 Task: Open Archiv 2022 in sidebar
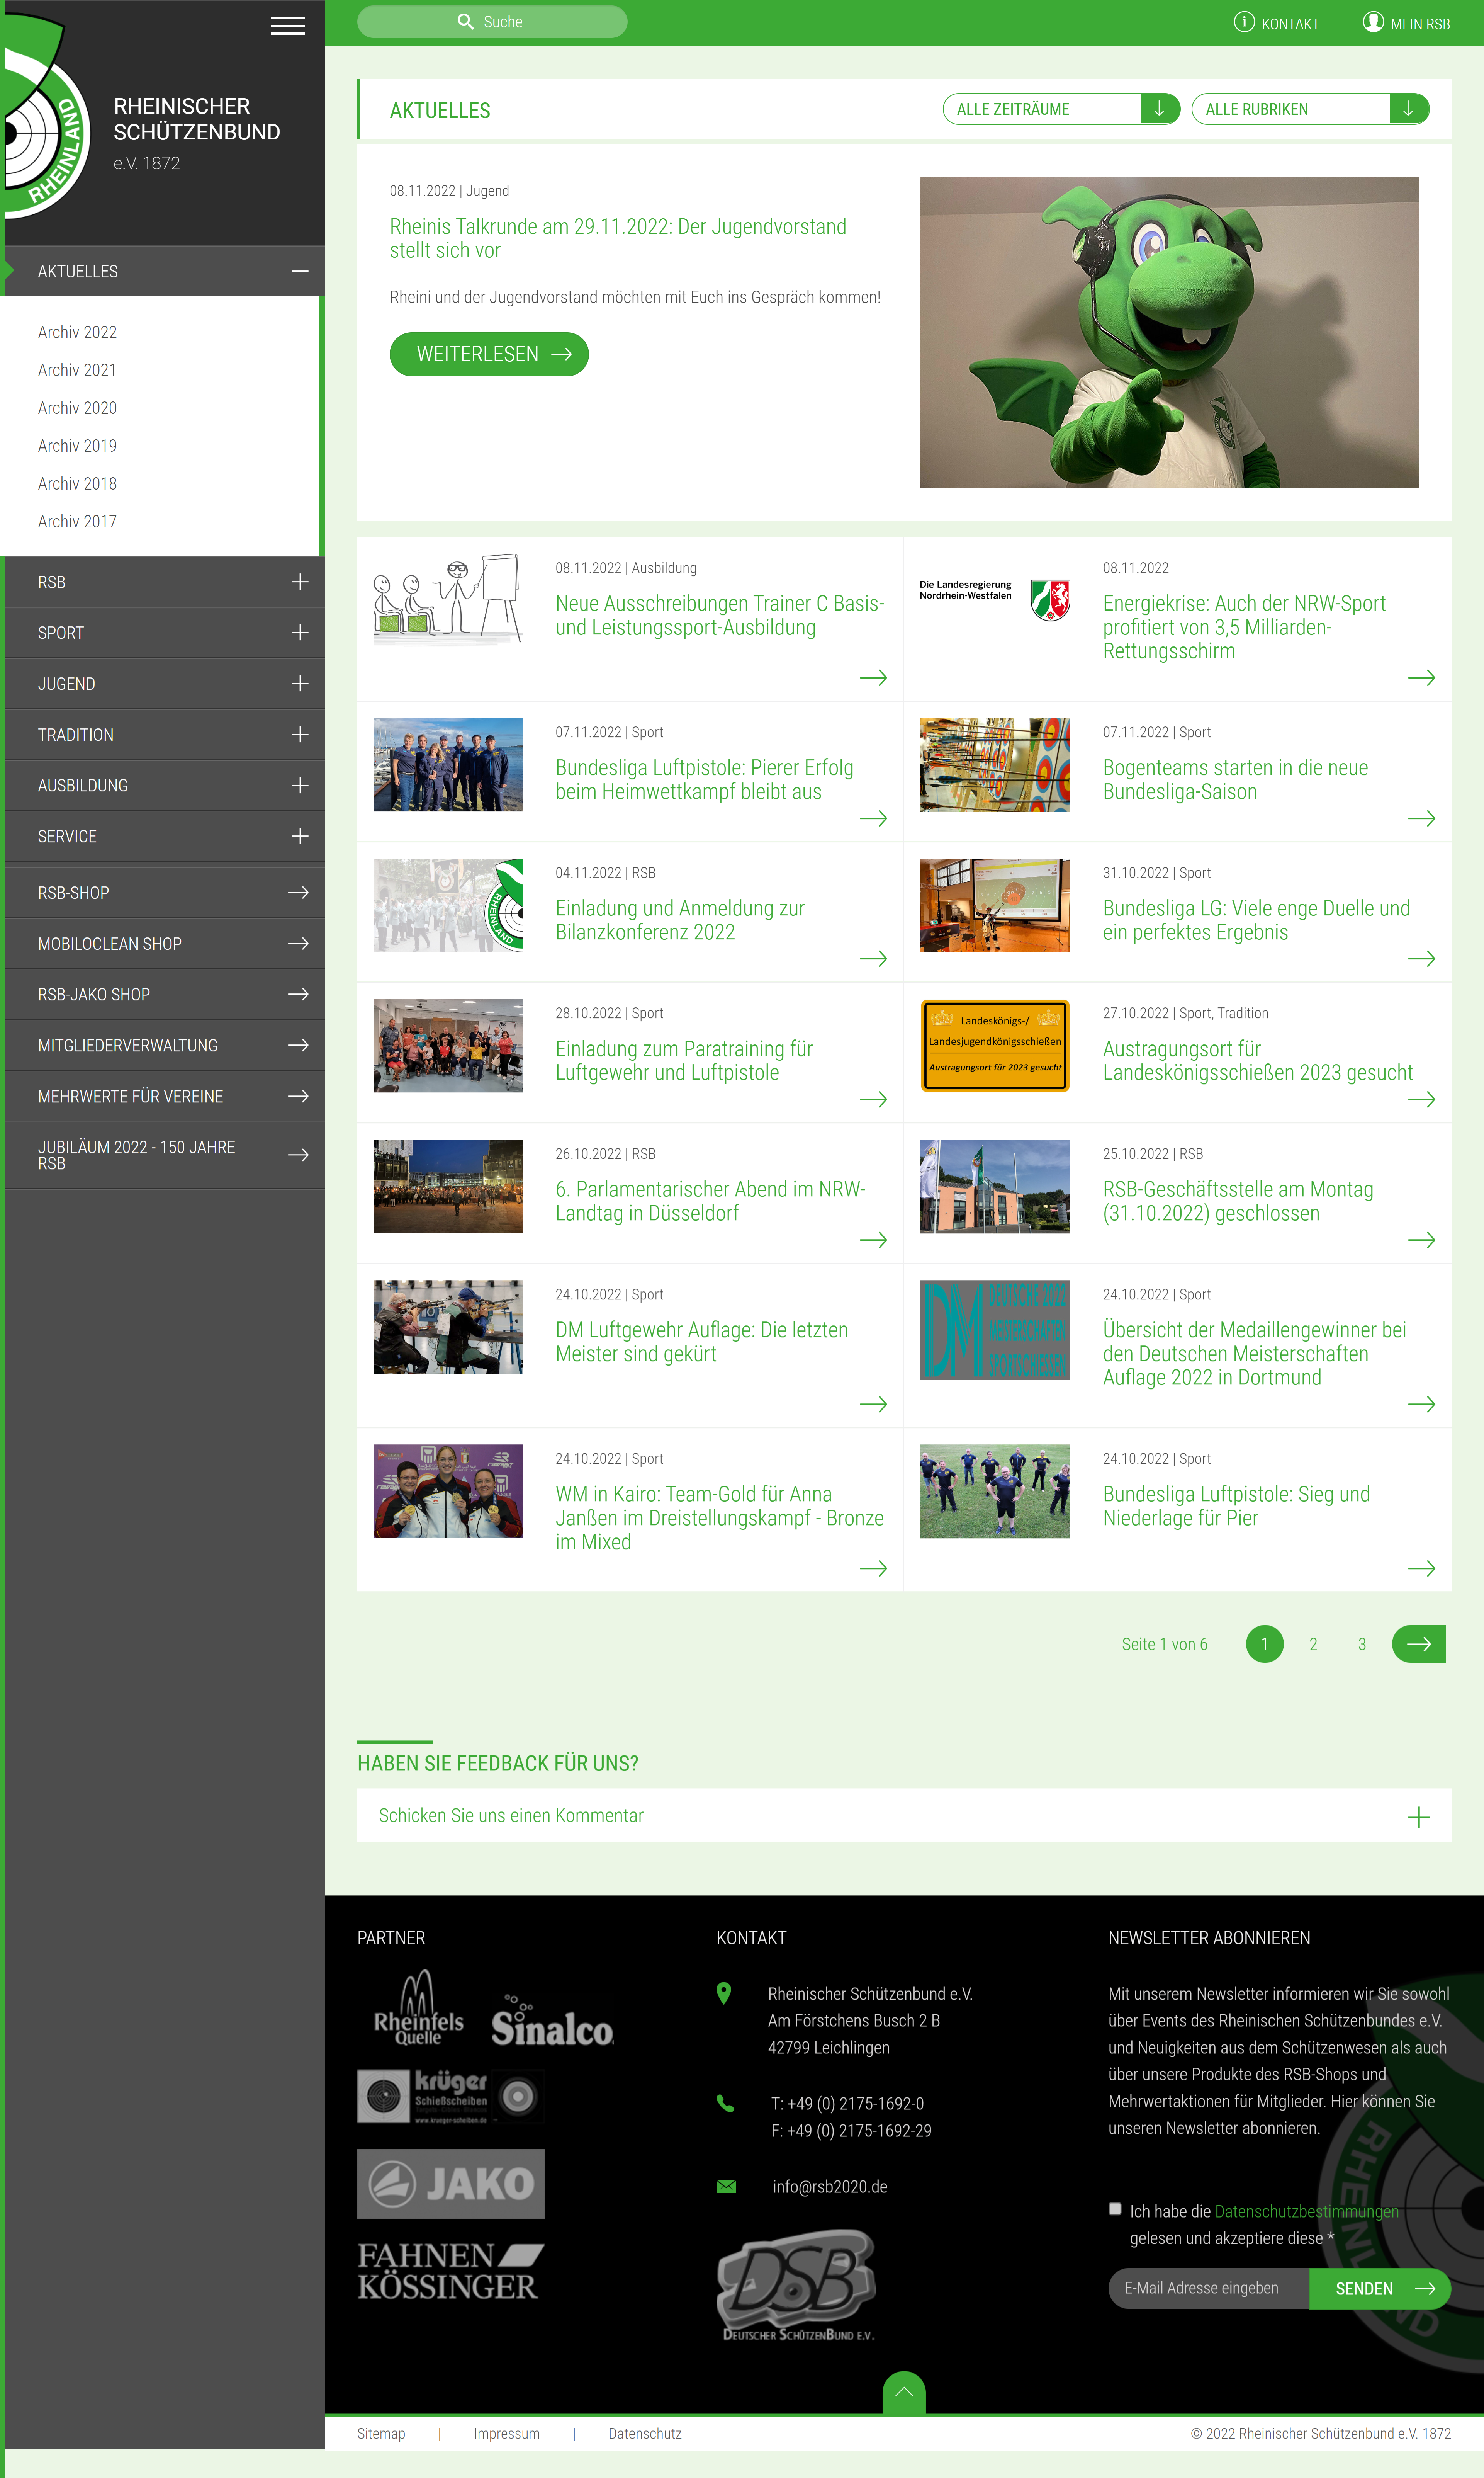pos(77,332)
